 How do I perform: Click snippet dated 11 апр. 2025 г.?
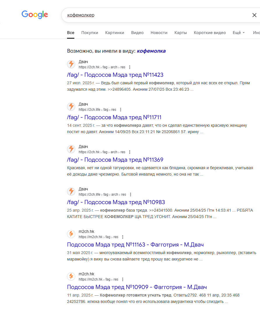coord(153,298)
